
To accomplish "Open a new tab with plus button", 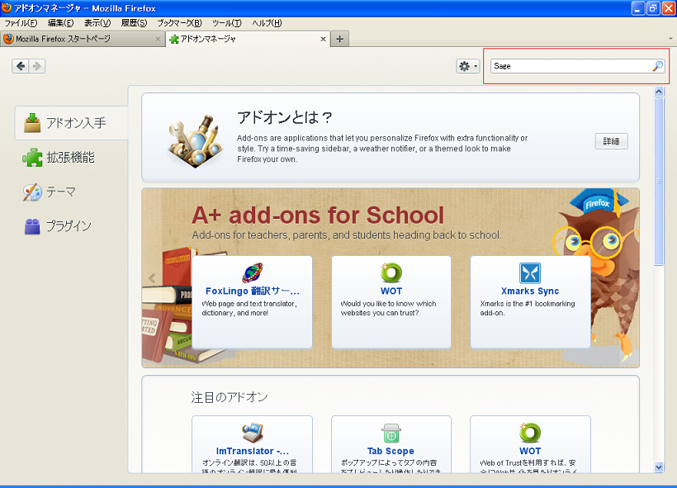I will click(340, 39).
